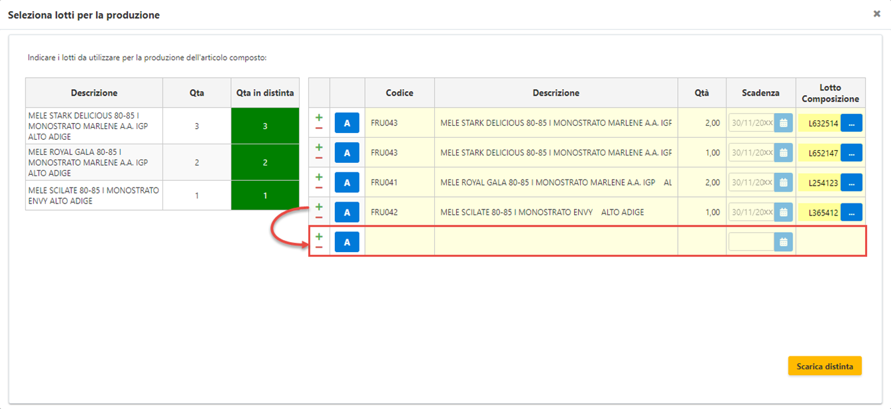Image resolution: width=891 pixels, height=409 pixels.
Task: Click the Lotto Composizione column header
Action: pyautogui.click(x=830, y=92)
